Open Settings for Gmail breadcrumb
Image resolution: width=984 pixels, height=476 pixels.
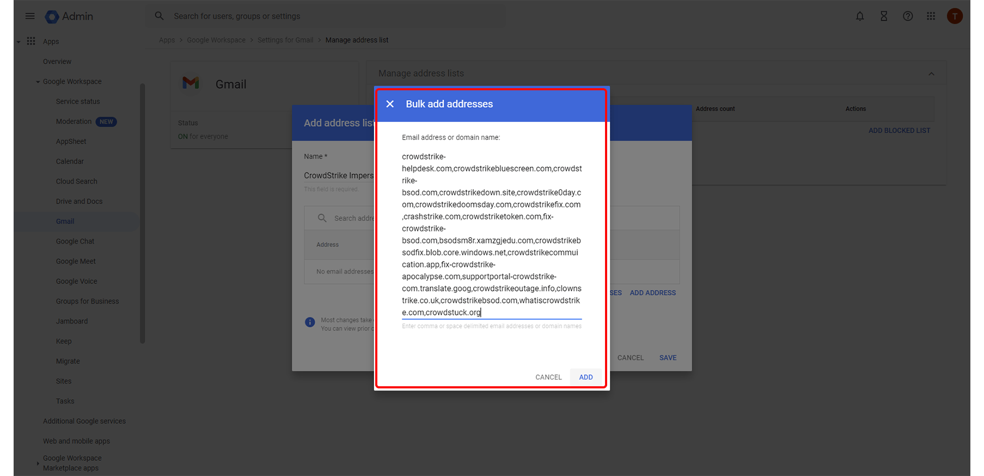pos(285,40)
